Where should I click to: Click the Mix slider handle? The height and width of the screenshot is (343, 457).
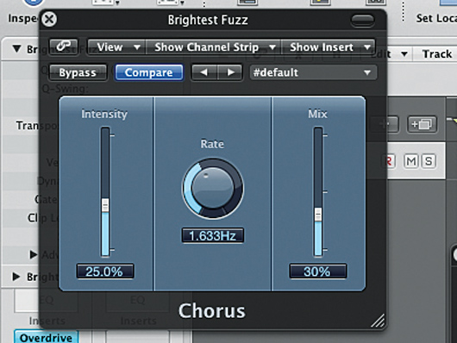pos(318,215)
